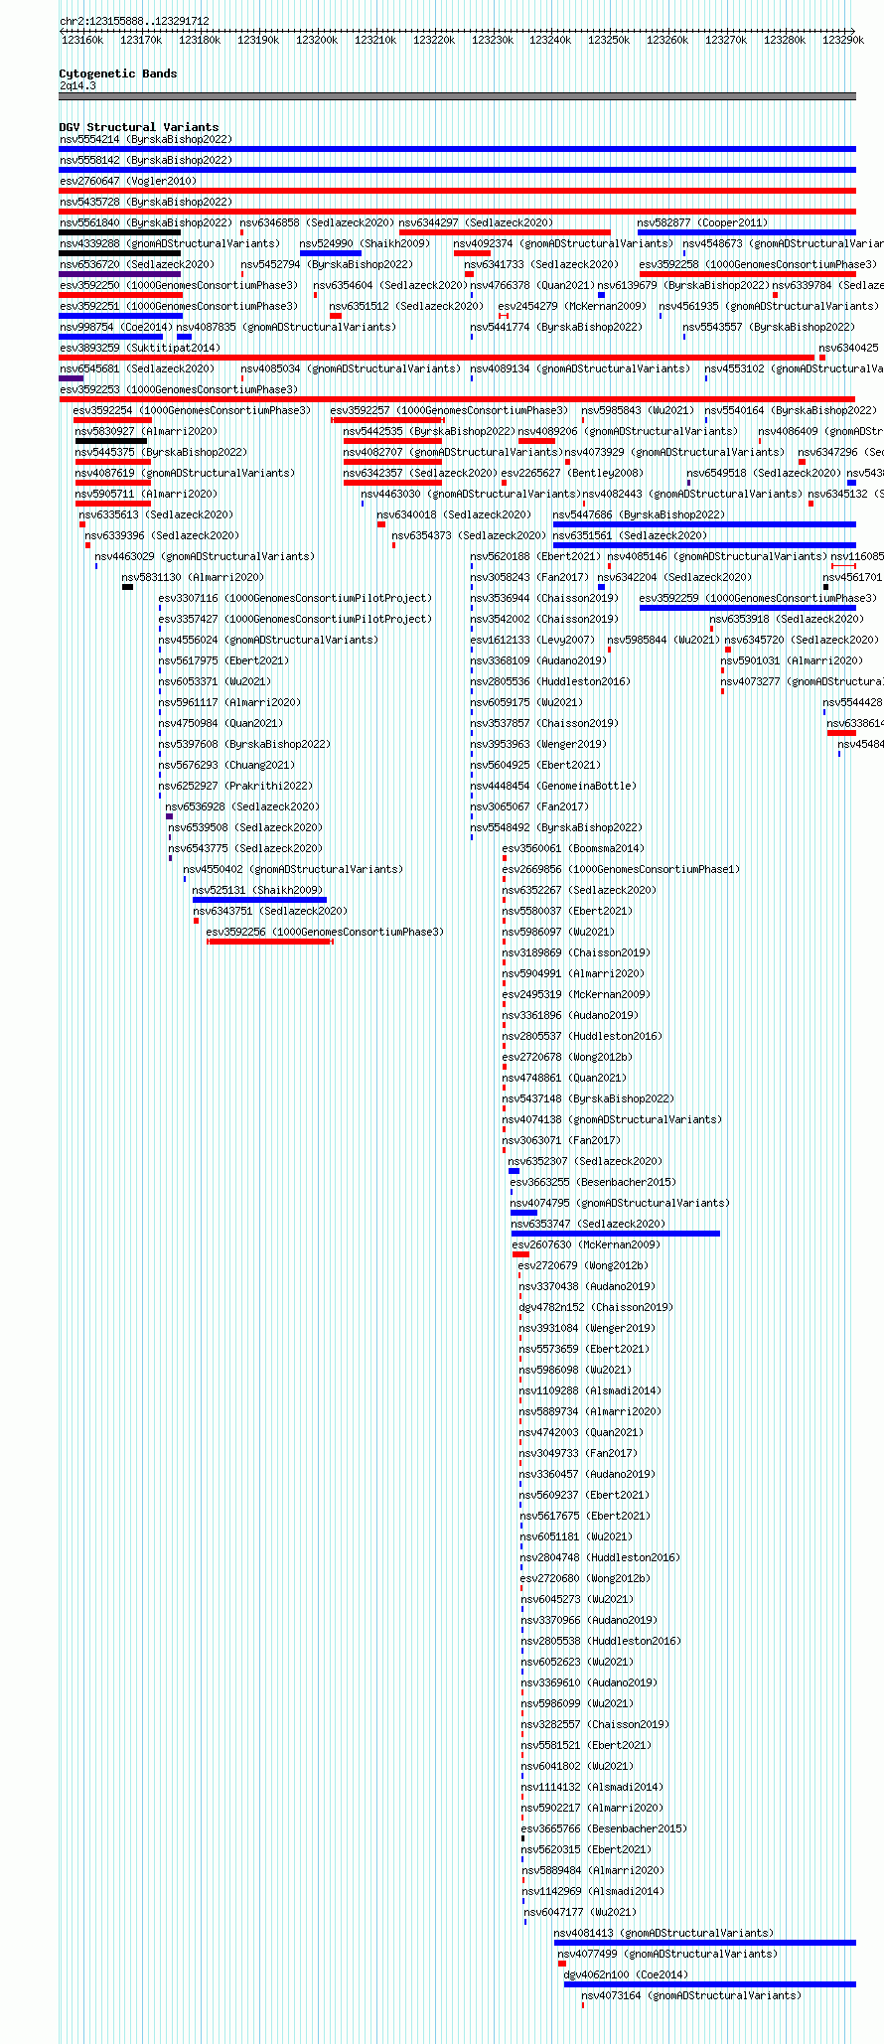Click the blue bar under nsv5554214
Viewport: 884px width, 2044px height.
[x=457, y=149]
